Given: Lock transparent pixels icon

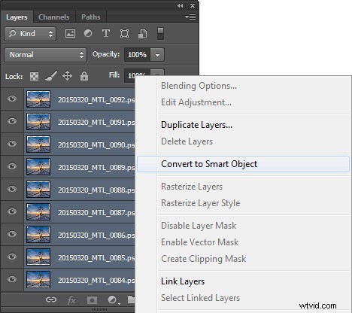Looking at the screenshot, I should (x=34, y=76).
